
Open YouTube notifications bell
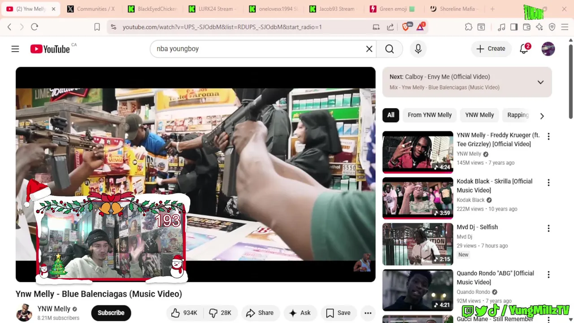(x=524, y=49)
